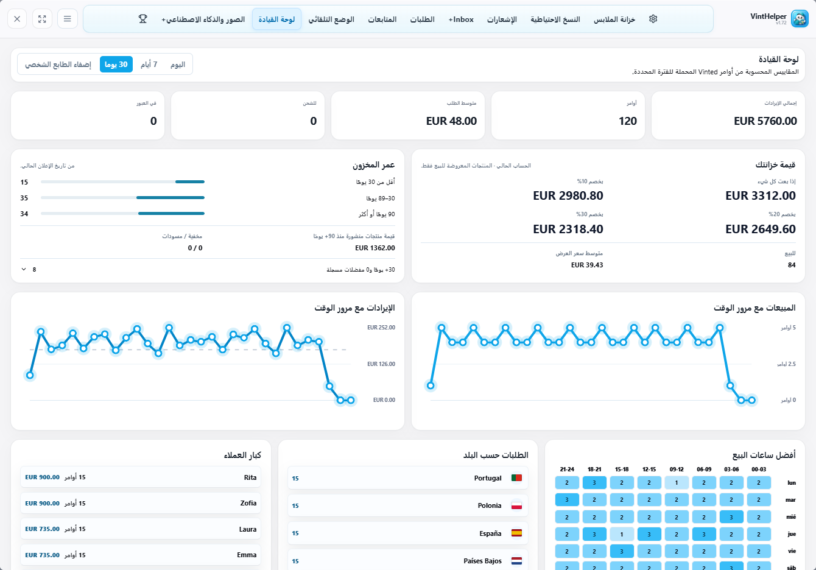Open the النسخ الاحتياطية tab

pyautogui.click(x=555, y=19)
